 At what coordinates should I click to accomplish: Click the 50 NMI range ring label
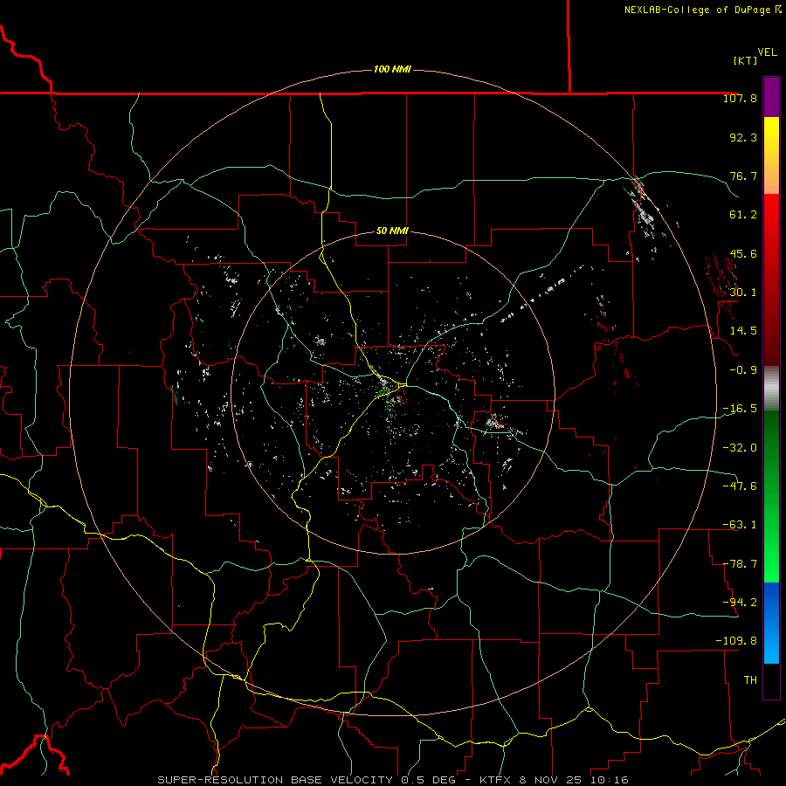[392, 231]
